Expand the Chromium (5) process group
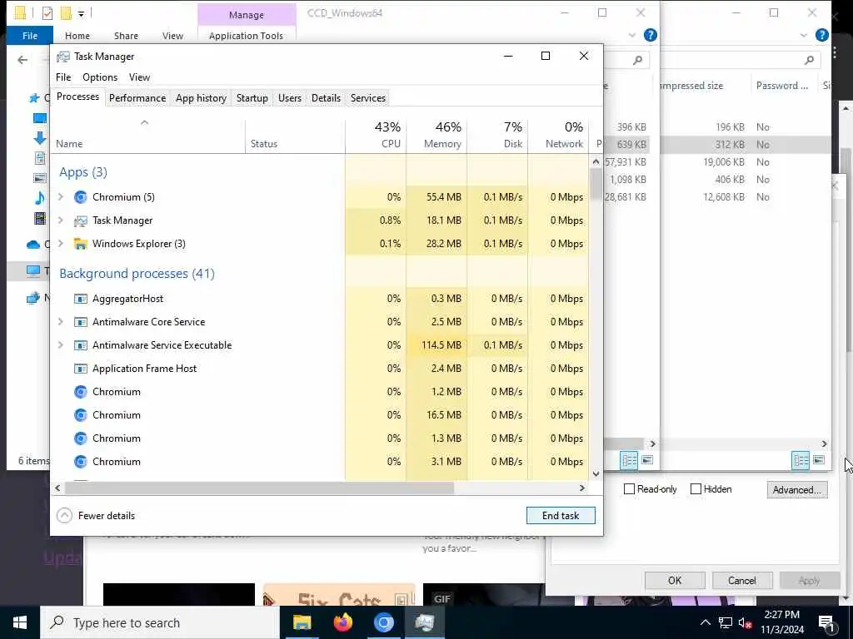The height and width of the screenshot is (639, 853). click(61, 196)
